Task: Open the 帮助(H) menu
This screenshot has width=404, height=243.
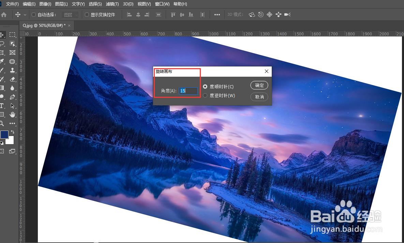Action: pyautogui.click(x=180, y=4)
